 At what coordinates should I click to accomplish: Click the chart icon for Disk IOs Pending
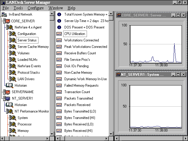click(59, 66)
